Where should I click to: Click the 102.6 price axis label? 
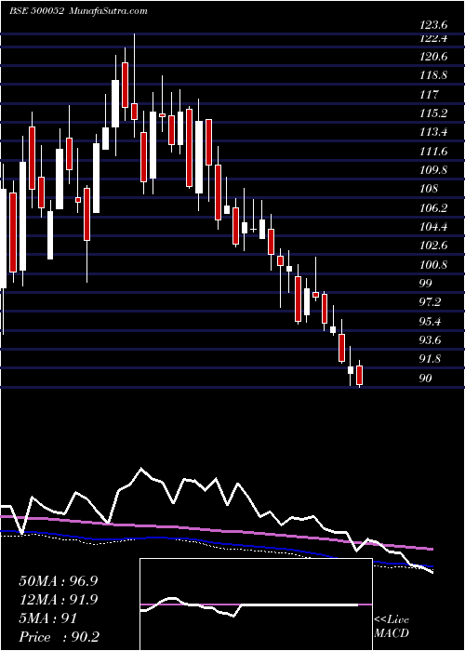click(434, 246)
